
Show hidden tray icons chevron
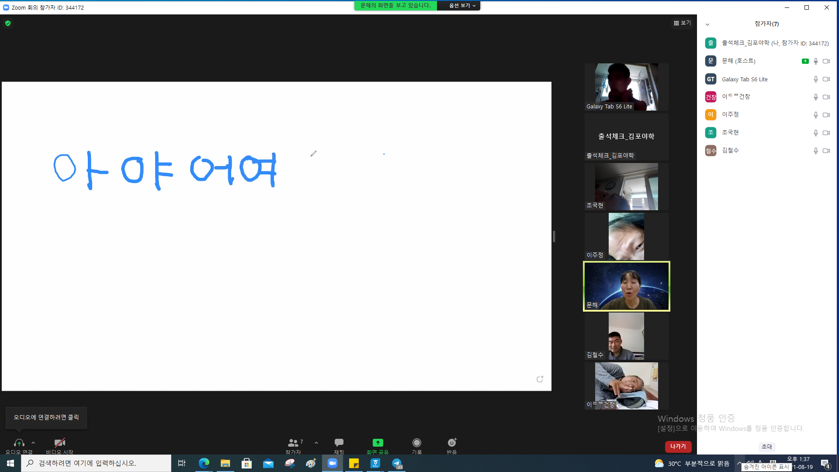pyautogui.click(x=739, y=463)
